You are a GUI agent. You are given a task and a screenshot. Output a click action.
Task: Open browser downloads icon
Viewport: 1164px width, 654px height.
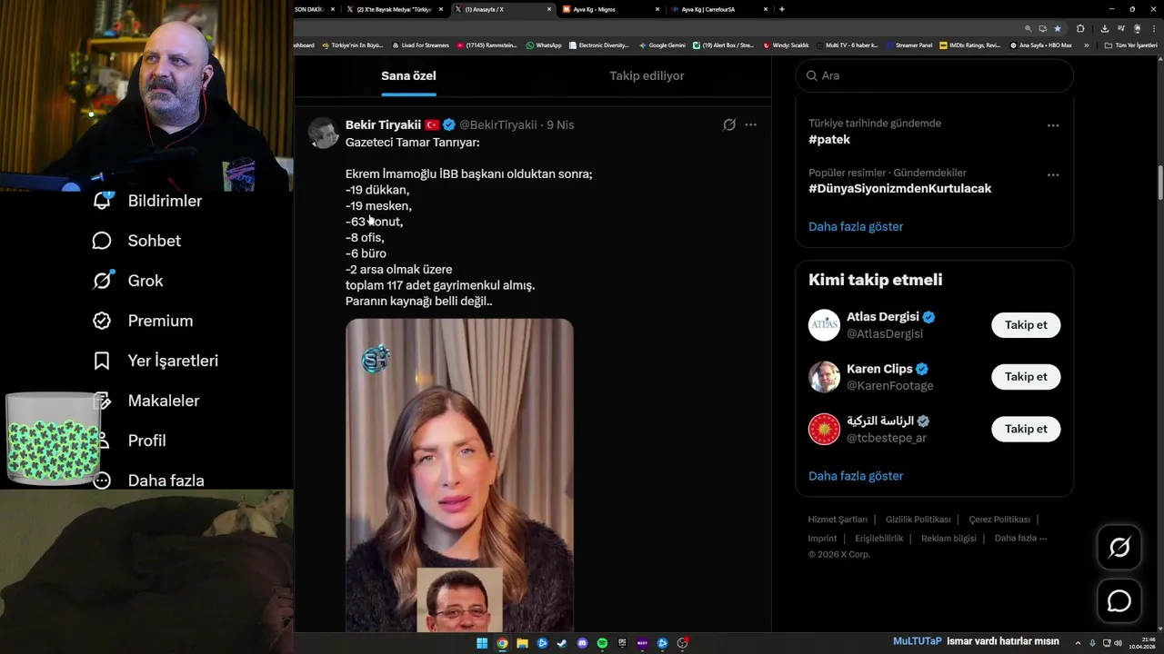coord(1104,28)
